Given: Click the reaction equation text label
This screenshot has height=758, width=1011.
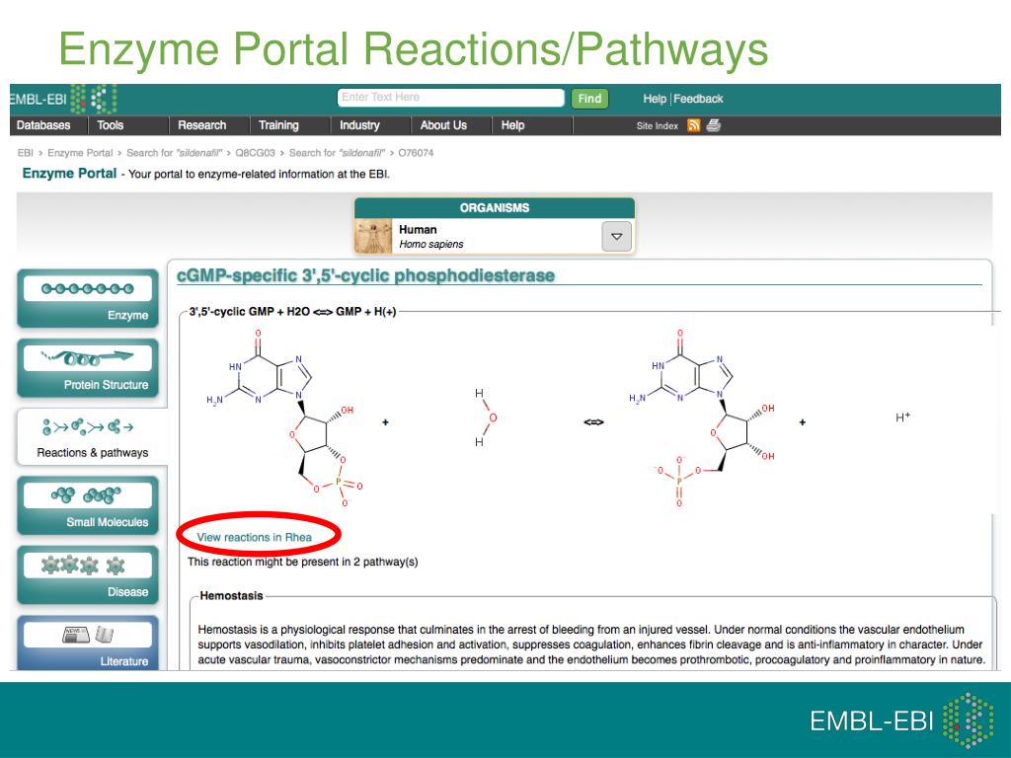Looking at the screenshot, I should 292,311.
